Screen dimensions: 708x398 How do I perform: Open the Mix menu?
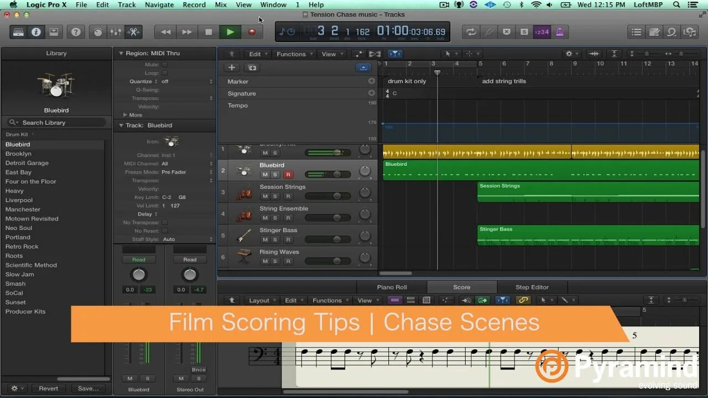tap(221, 4)
